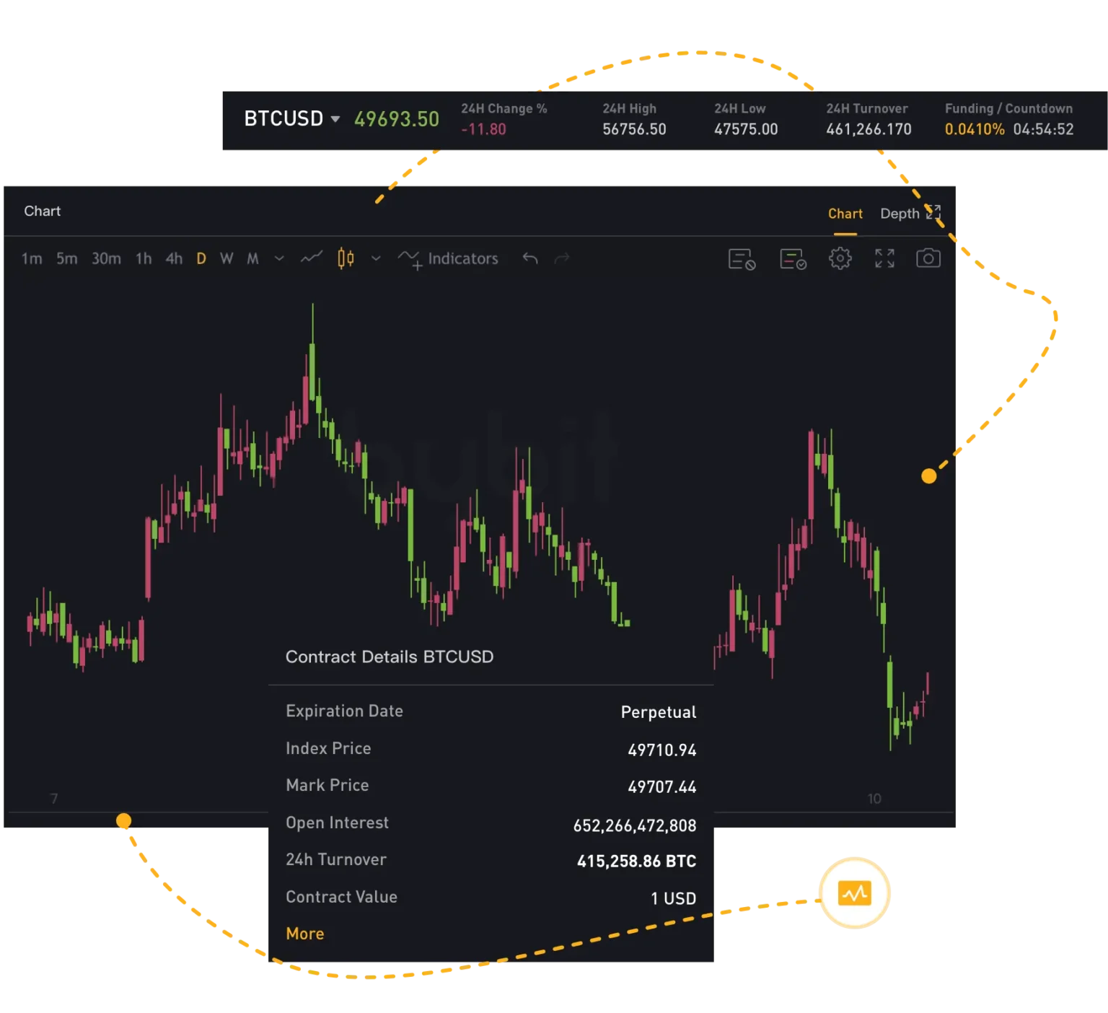
Task: Hide chart positions with the crossed-out order icon
Action: (x=742, y=258)
